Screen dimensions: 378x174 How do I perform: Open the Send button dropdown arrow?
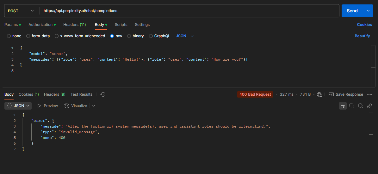pos(368,11)
